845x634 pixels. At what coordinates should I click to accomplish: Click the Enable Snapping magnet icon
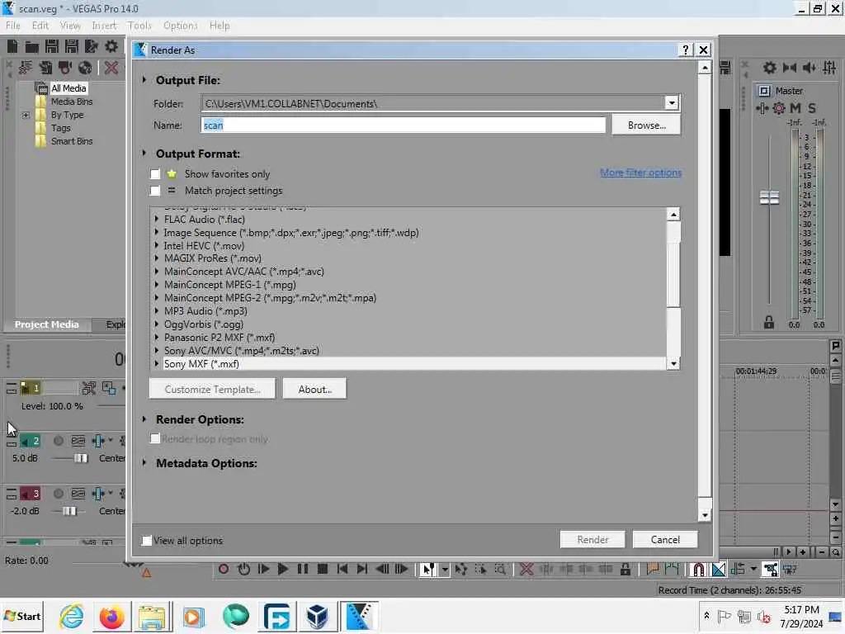pos(698,570)
